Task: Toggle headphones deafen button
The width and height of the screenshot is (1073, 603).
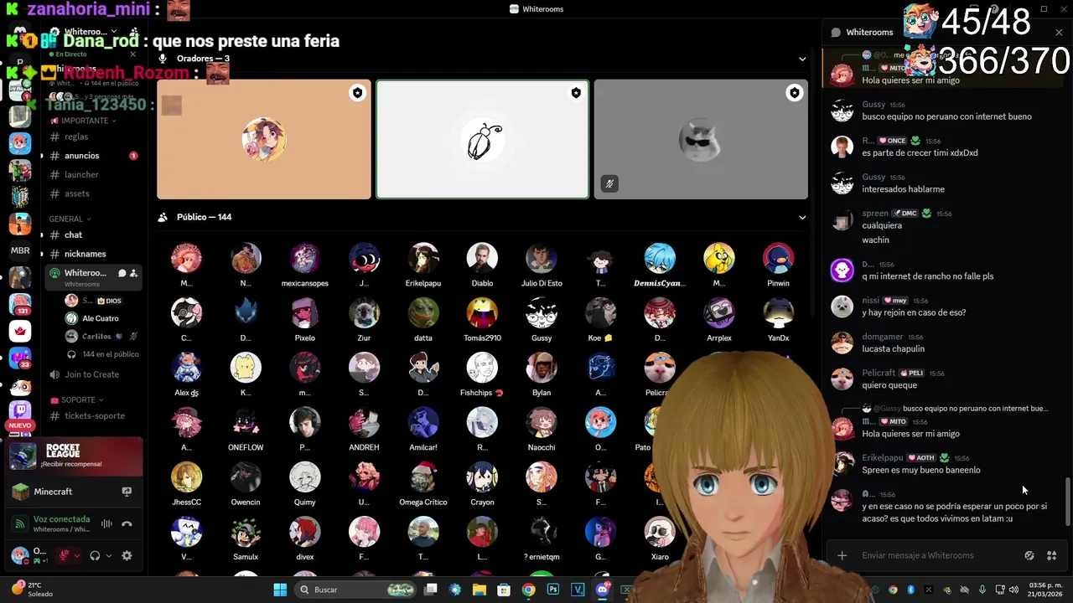Action: tap(95, 555)
